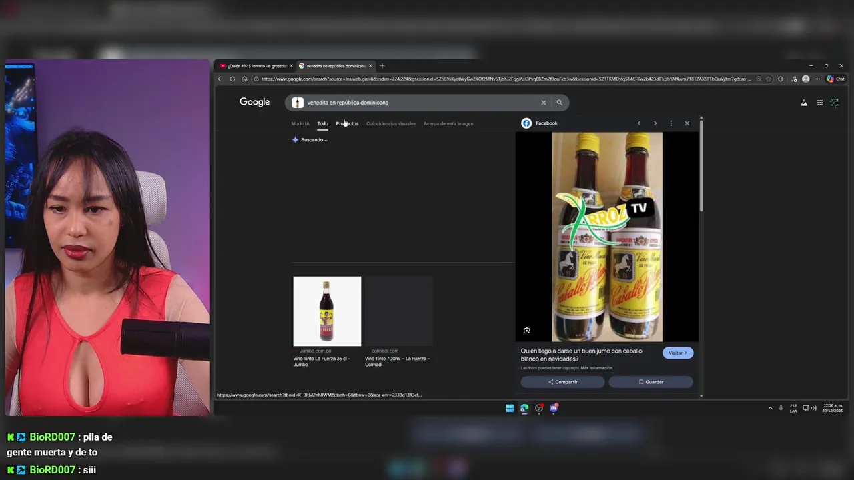Click the Facebook source icon in preview
Image resolution: width=854 pixels, height=480 pixels.
526,123
